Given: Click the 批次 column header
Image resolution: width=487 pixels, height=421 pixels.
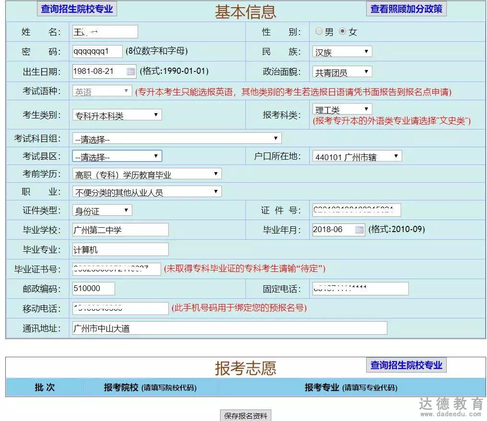Looking at the screenshot, I should [x=45, y=387].
